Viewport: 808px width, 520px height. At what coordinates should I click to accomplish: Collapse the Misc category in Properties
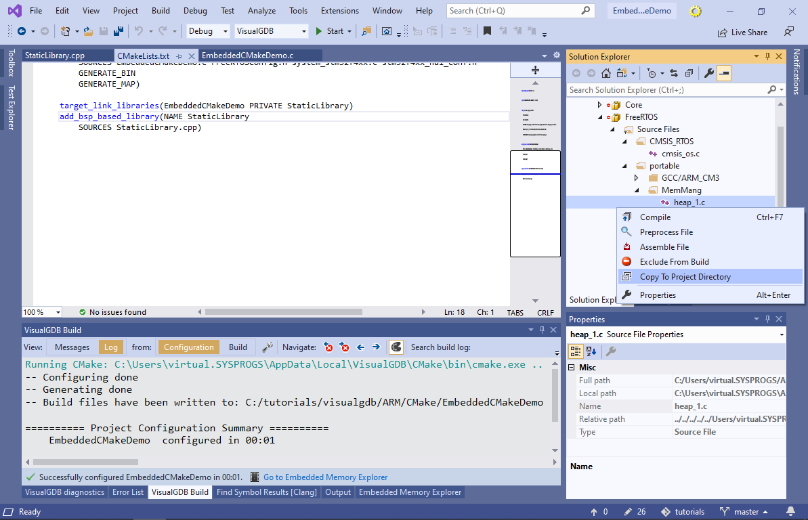point(572,368)
